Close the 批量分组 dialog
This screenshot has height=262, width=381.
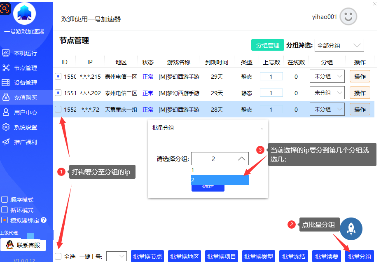pyautogui.click(x=262, y=129)
